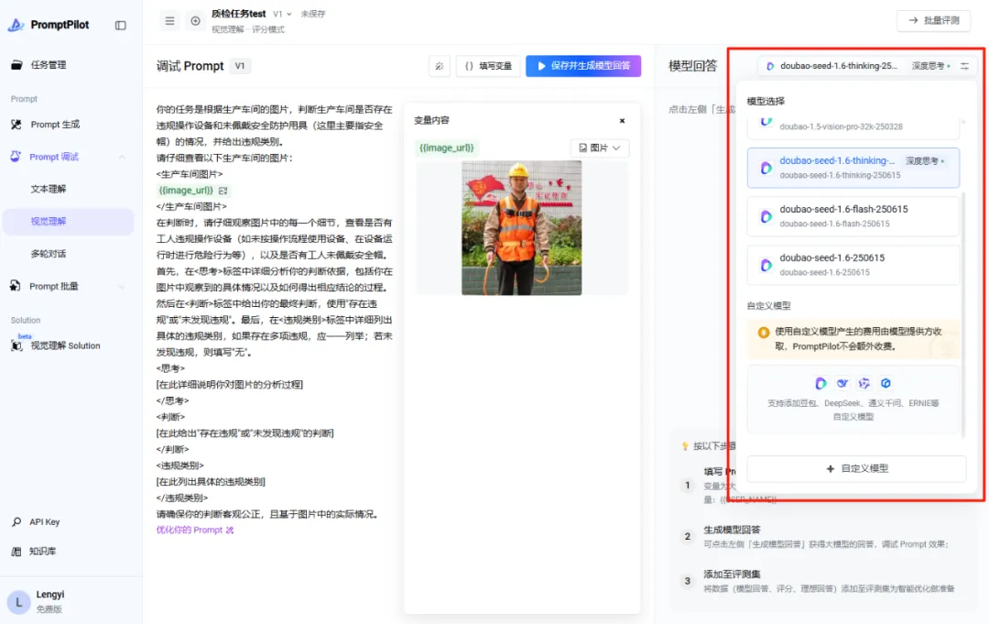Click the 批量评测 button
The height and width of the screenshot is (624, 989).
[x=933, y=20]
